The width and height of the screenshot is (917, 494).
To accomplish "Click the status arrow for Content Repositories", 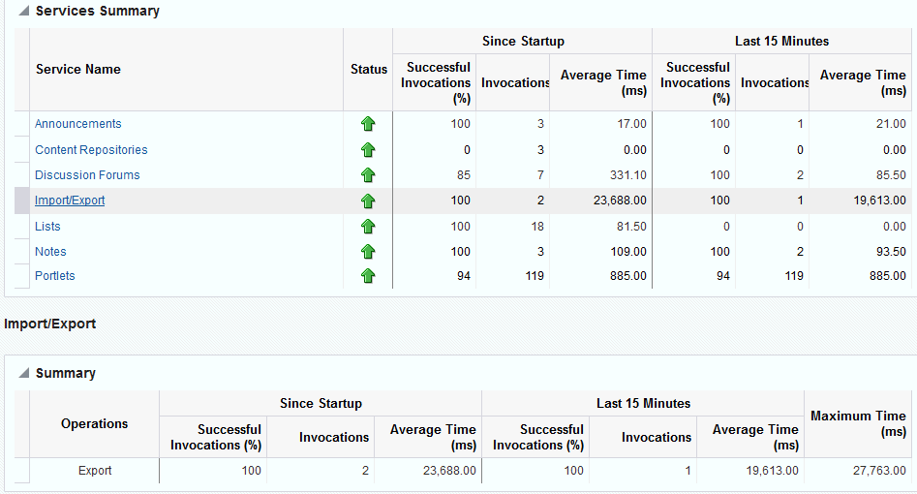I will click(x=368, y=150).
